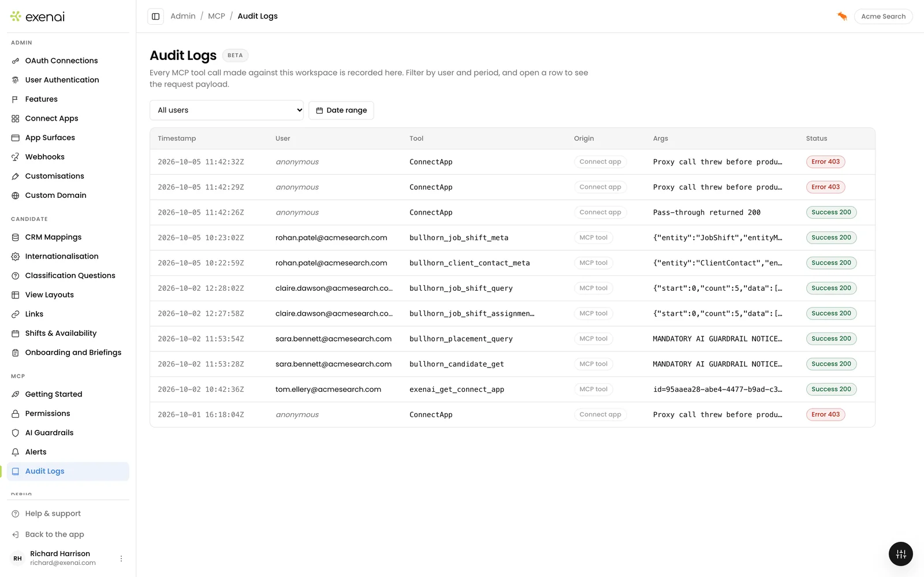Screen dimensions: 924x577
Task: Click the AI Guardrails shield icon
Action: pos(16,433)
